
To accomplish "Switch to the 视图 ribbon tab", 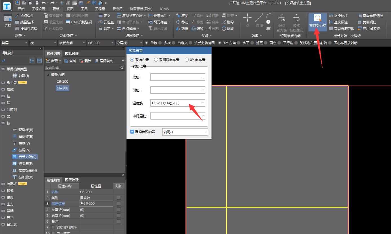I will pos(70,9).
